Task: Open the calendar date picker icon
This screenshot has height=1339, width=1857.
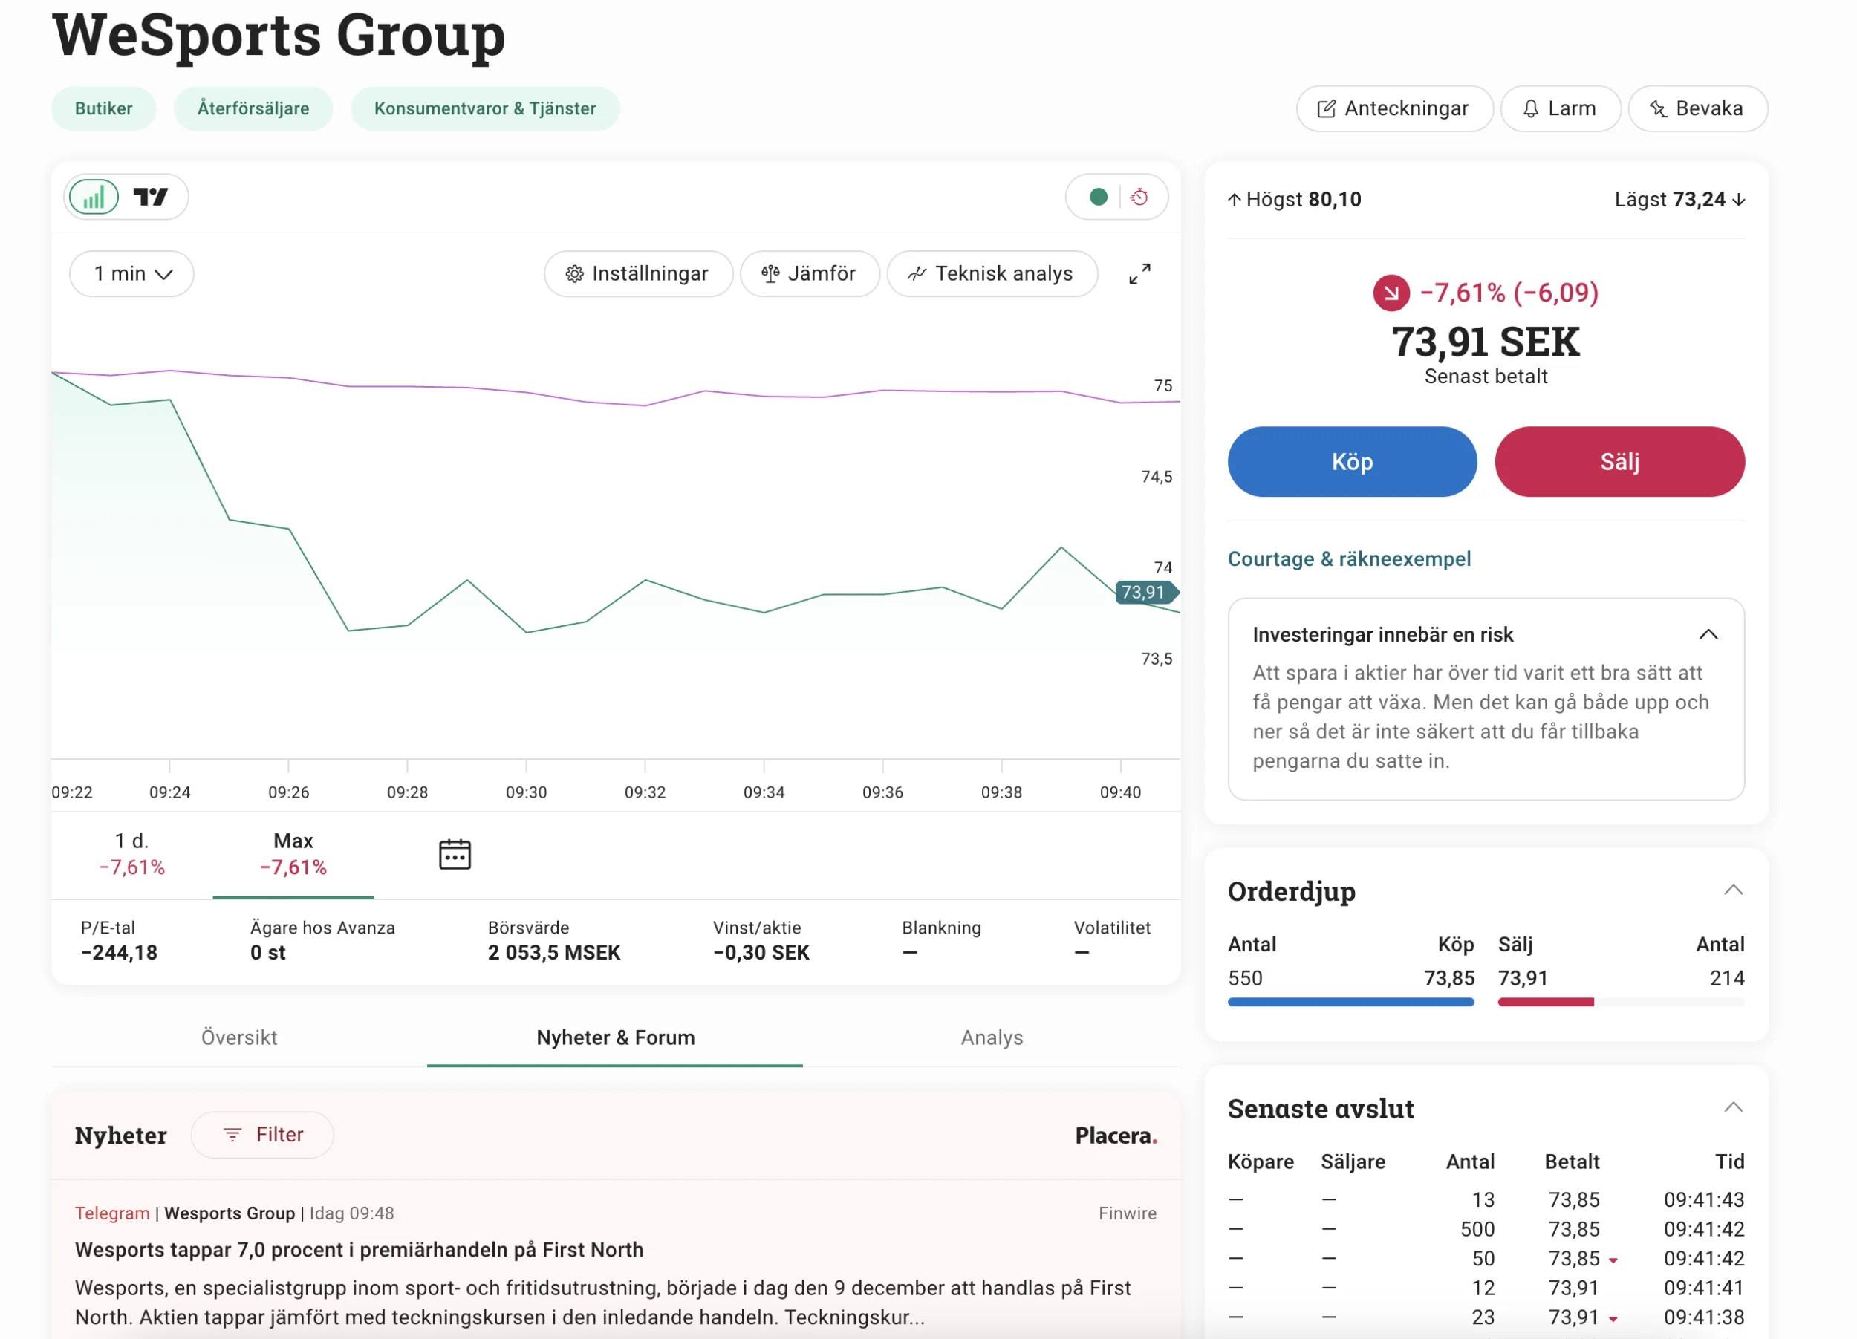Action: coord(455,856)
